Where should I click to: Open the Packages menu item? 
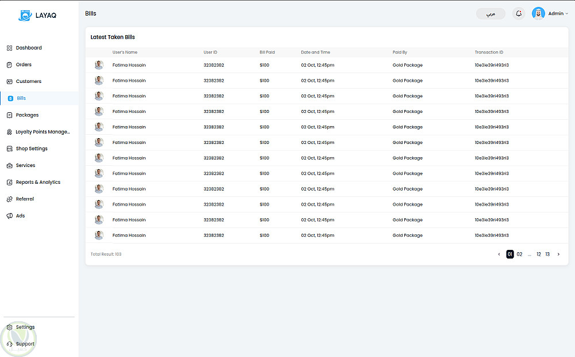tap(39, 115)
